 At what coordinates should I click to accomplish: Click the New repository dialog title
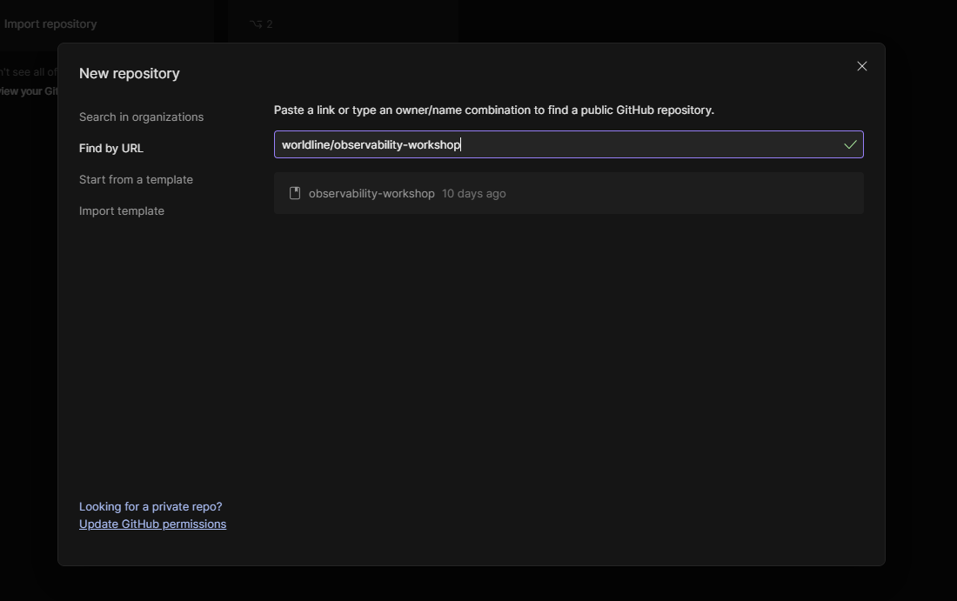point(130,73)
